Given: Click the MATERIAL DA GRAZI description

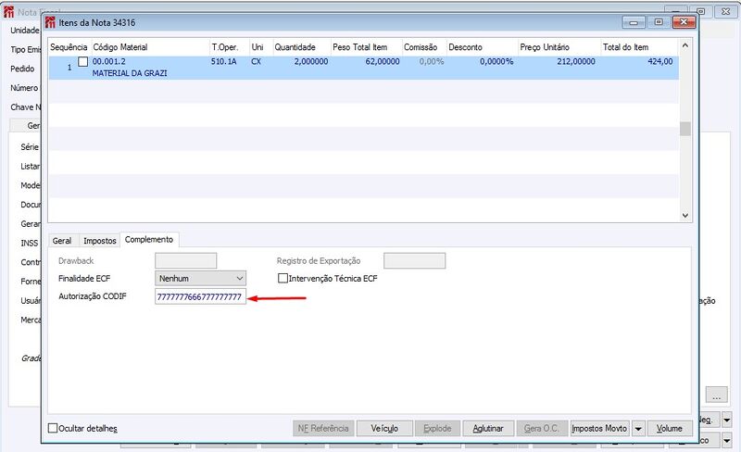Looking at the screenshot, I should coord(130,73).
